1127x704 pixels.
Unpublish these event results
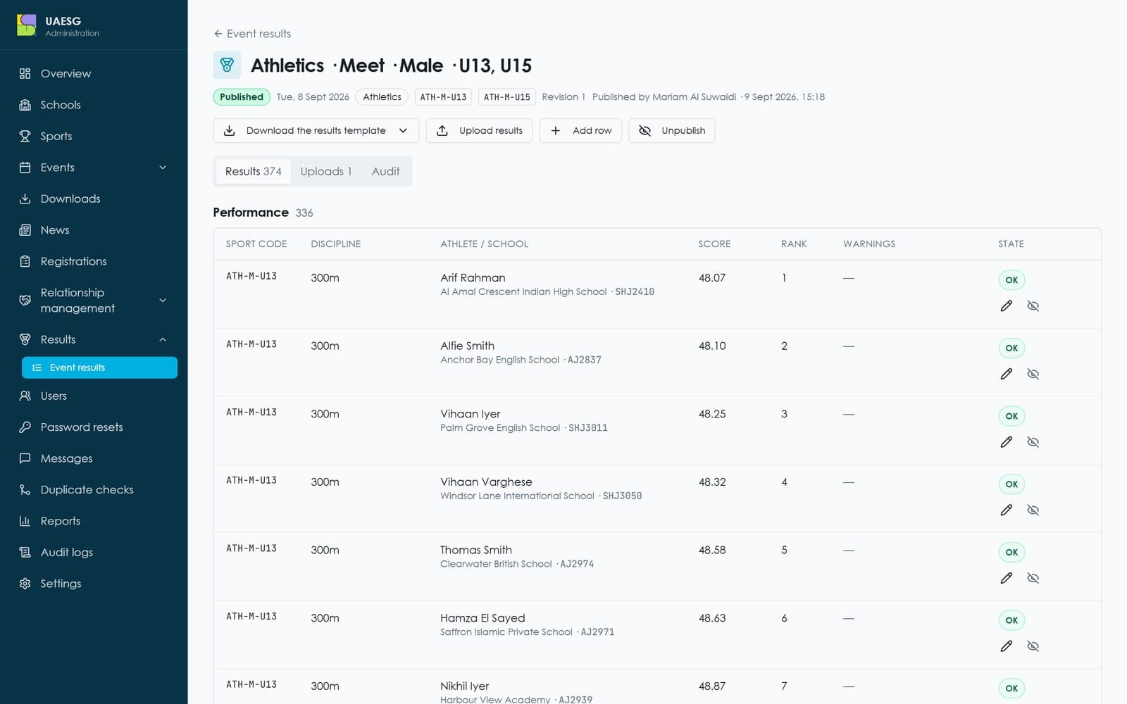click(671, 130)
